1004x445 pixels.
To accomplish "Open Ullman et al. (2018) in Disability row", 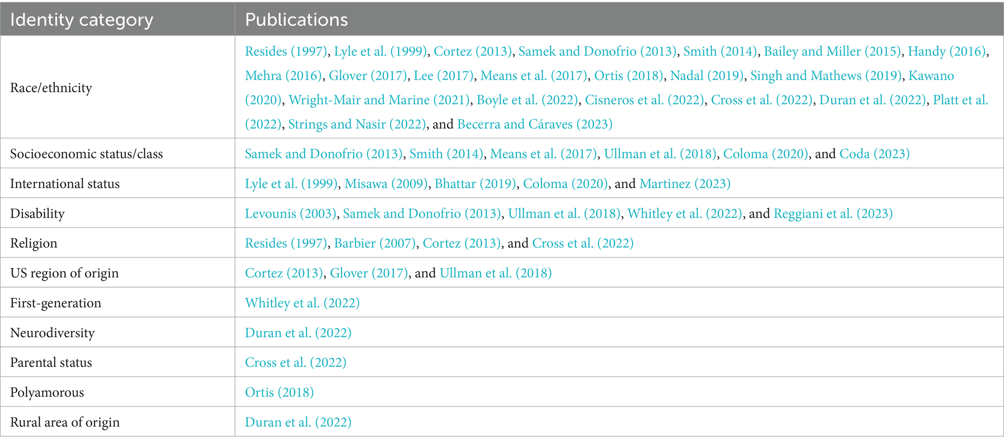I will 564,214.
